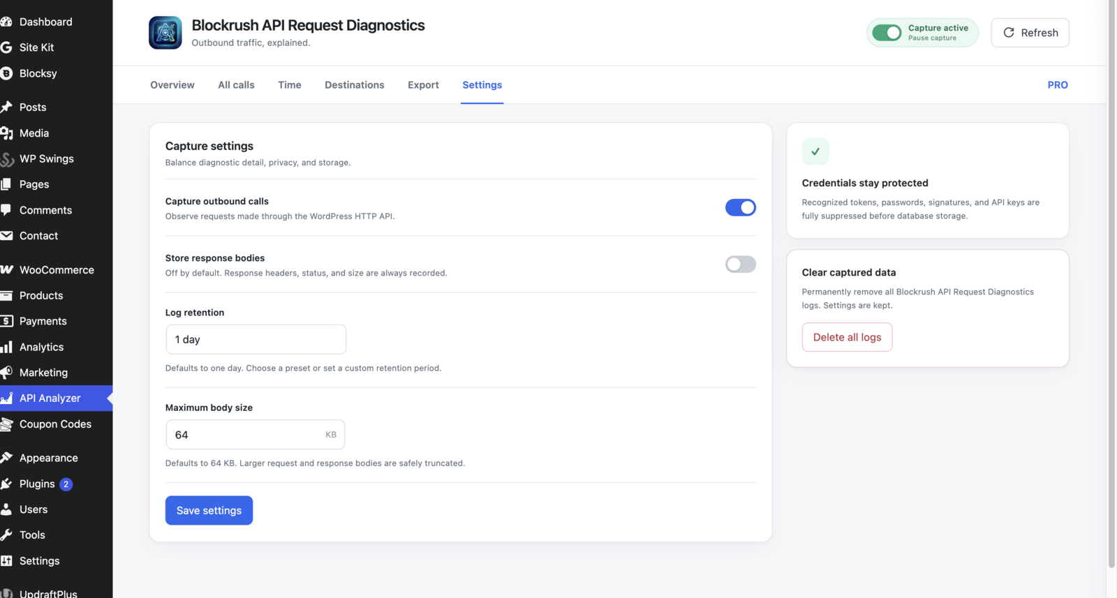Click the Maximum body size input

(256, 435)
